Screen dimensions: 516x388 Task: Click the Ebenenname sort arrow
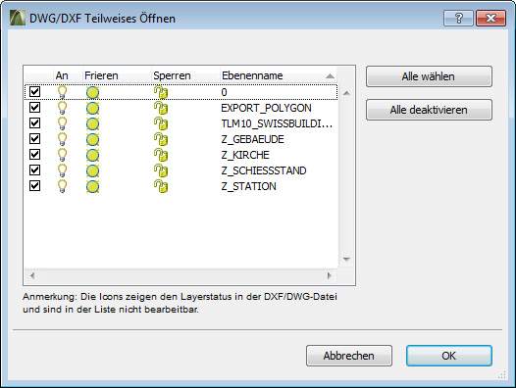point(330,76)
